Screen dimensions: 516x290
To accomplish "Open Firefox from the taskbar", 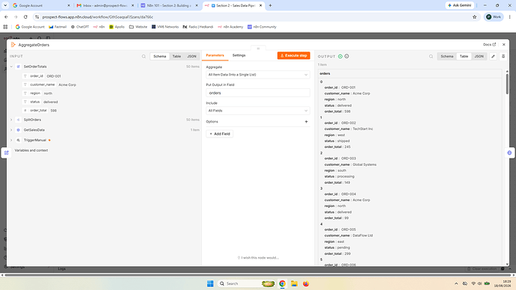I will 306,284.
